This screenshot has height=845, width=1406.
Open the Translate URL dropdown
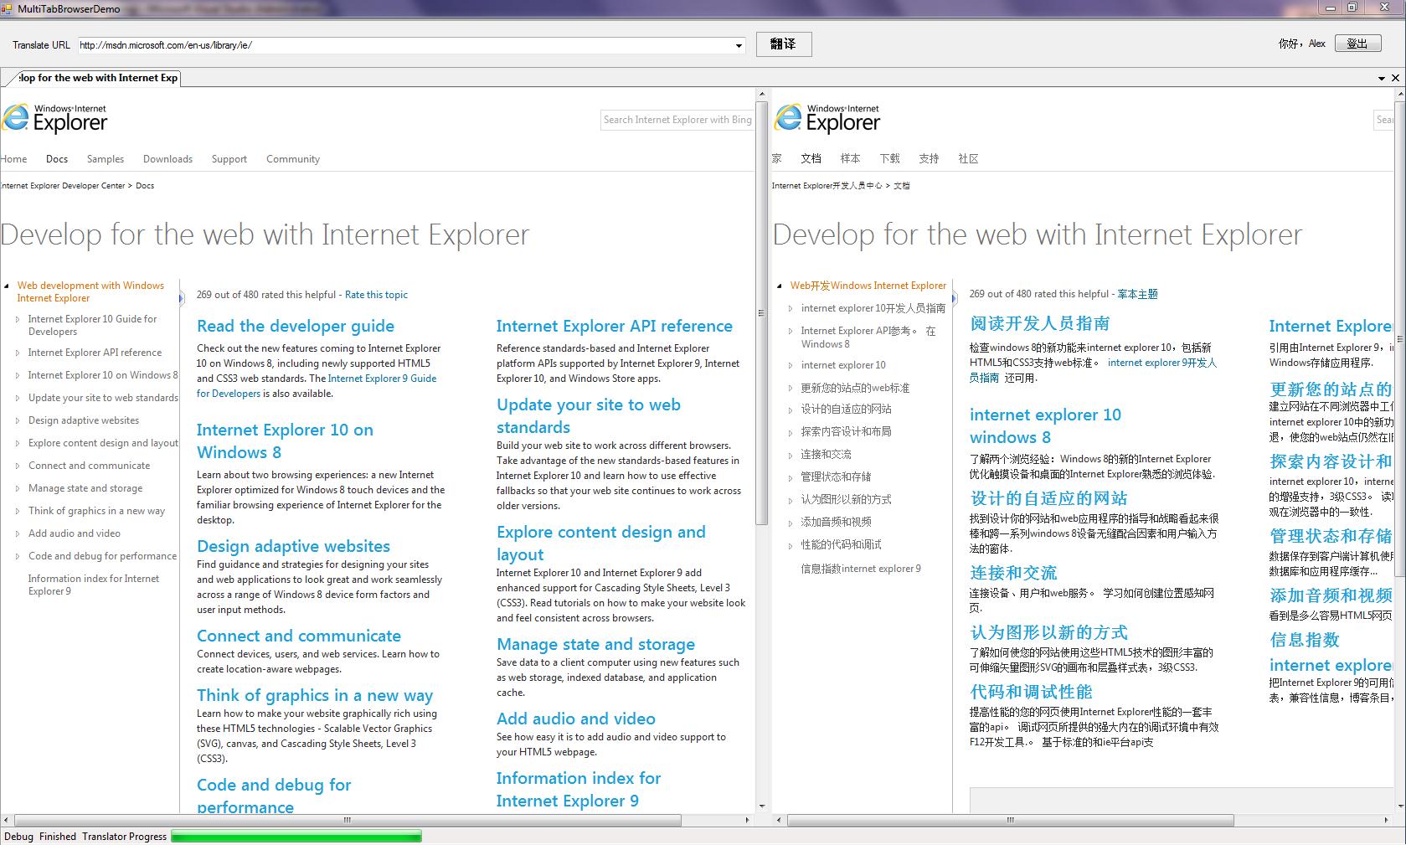click(x=739, y=45)
